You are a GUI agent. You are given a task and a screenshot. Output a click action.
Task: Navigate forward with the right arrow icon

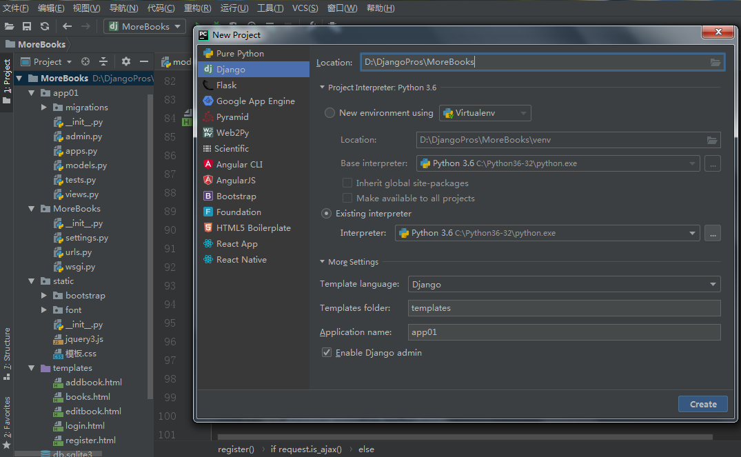85,26
